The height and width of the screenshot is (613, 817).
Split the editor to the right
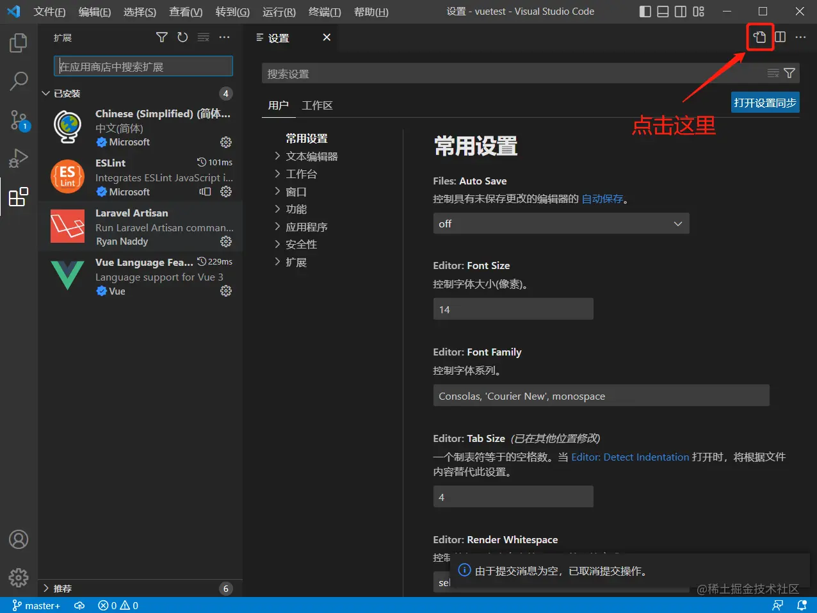781,37
